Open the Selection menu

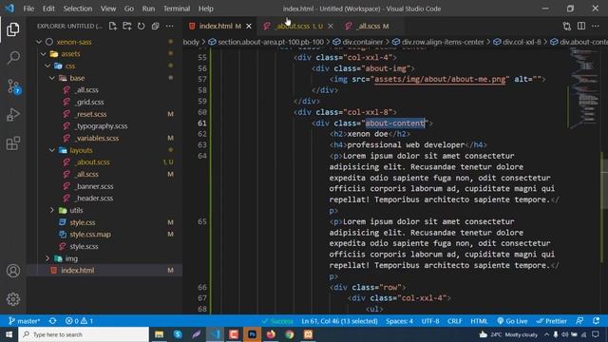pyautogui.click(x=78, y=9)
